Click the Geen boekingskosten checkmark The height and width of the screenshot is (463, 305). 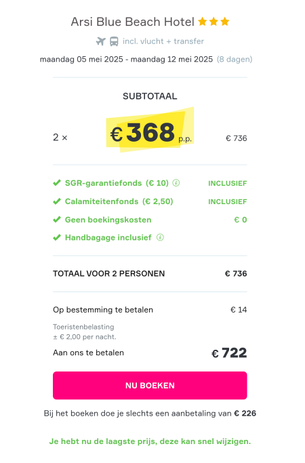(57, 220)
